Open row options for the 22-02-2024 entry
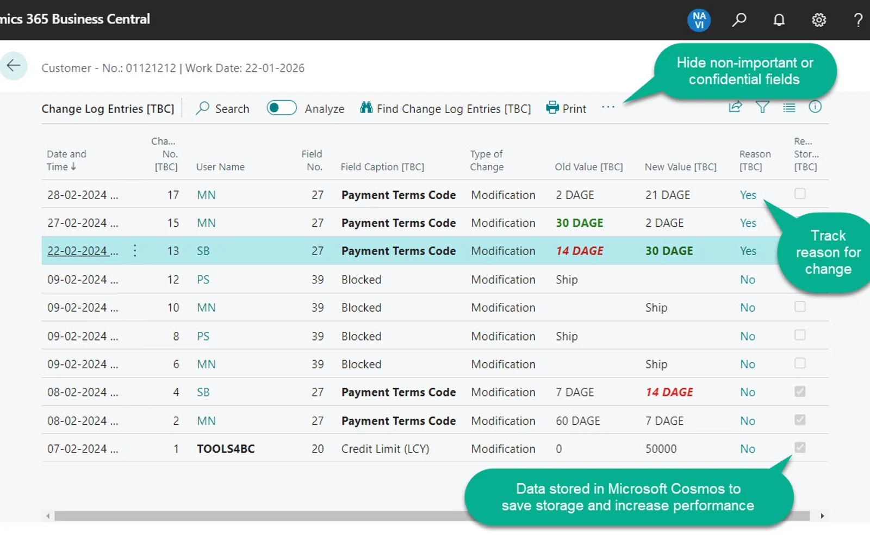870x544 pixels. point(135,251)
